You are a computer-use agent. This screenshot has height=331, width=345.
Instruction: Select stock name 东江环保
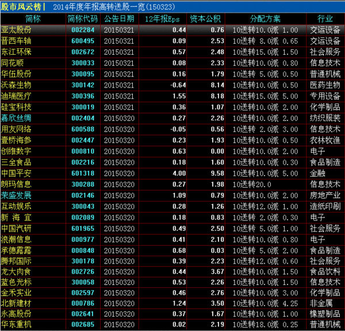click(16, 52)
